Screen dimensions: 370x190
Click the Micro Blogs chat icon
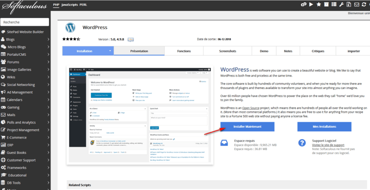[4, 47]
